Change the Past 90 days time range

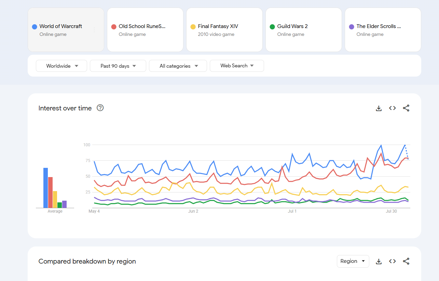click(118, 66)
